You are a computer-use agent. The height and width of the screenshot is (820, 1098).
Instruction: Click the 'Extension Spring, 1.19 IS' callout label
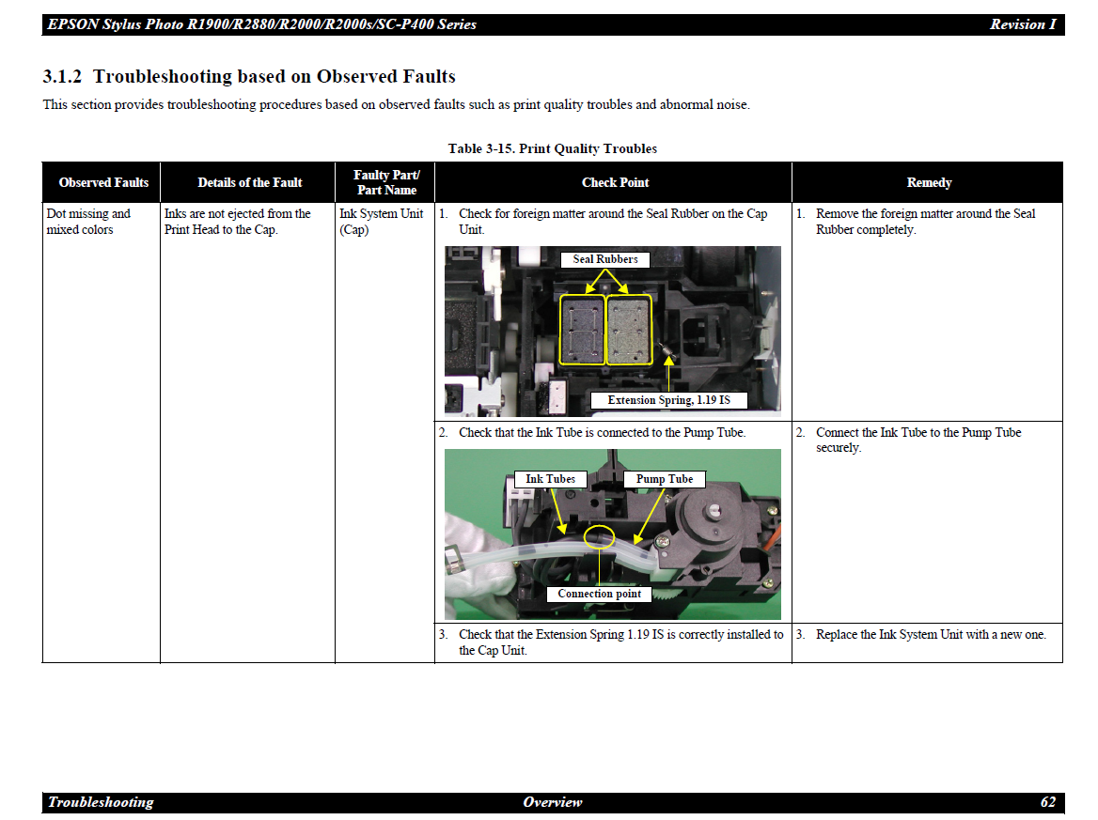point(668,400)
